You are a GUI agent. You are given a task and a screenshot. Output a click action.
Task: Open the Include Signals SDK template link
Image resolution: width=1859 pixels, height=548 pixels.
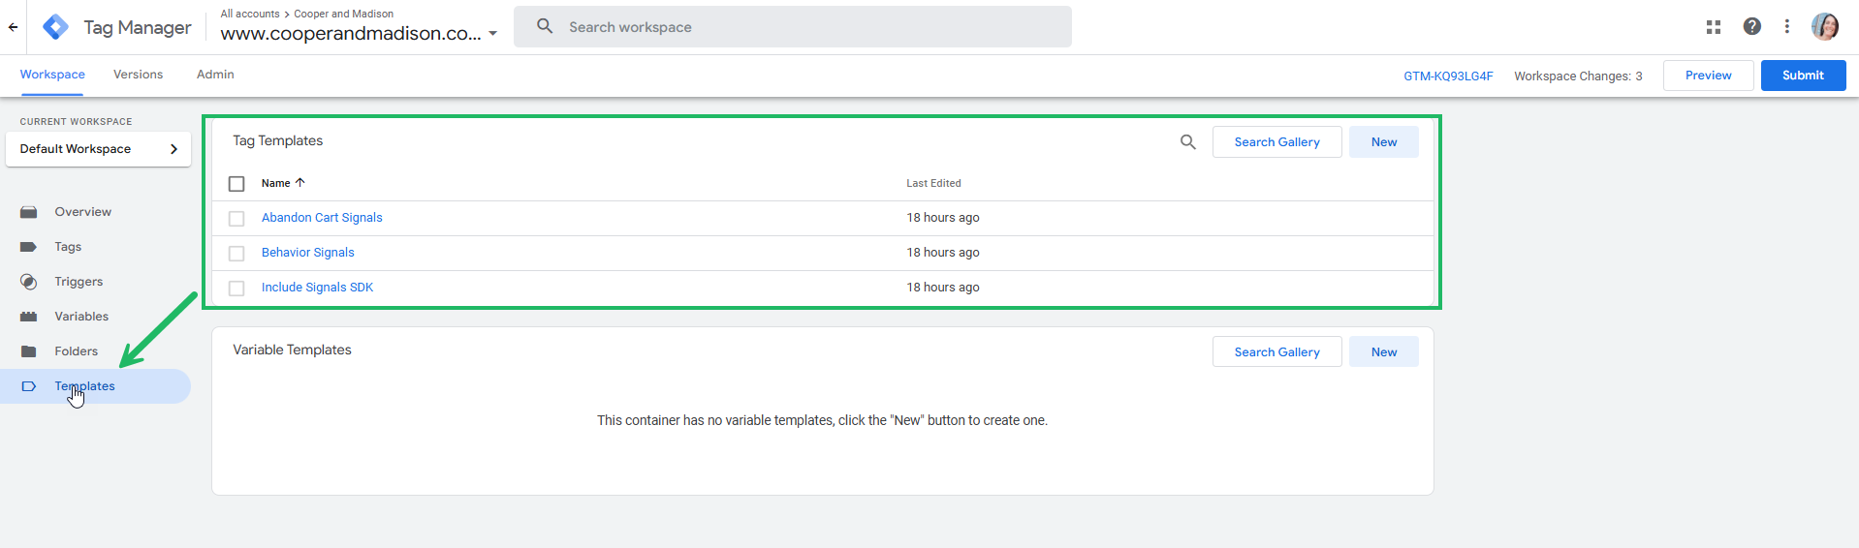(317, 288)
